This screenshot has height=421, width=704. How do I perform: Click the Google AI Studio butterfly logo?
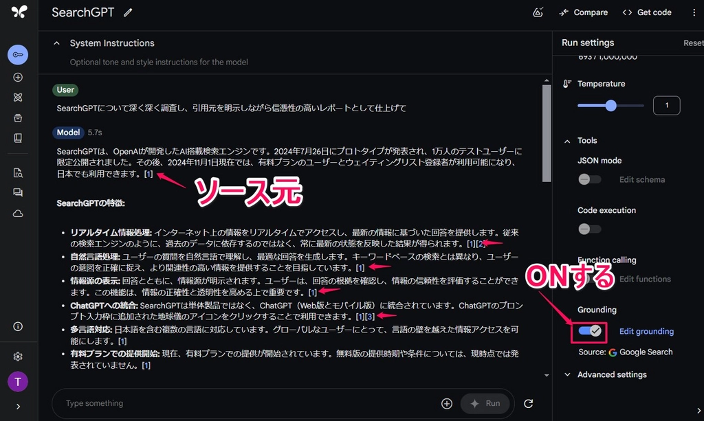tap(19, 12)
